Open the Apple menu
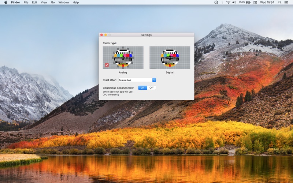293x183 pixels. coord(5,2)
